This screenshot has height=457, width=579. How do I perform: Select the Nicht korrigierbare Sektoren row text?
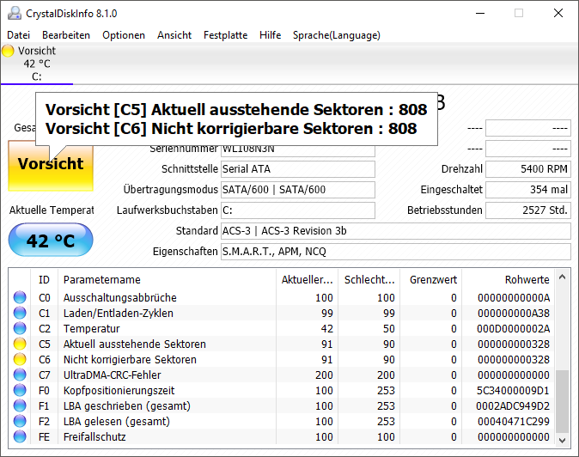click(x=130, y=360)
